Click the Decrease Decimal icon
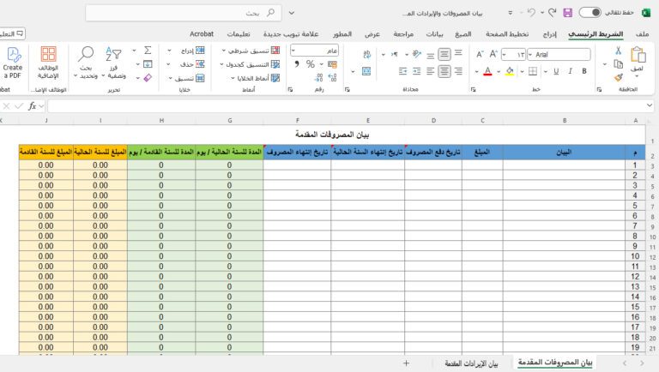Image resolution: width=659 pixels, height=372 pixels. point(318,78)
